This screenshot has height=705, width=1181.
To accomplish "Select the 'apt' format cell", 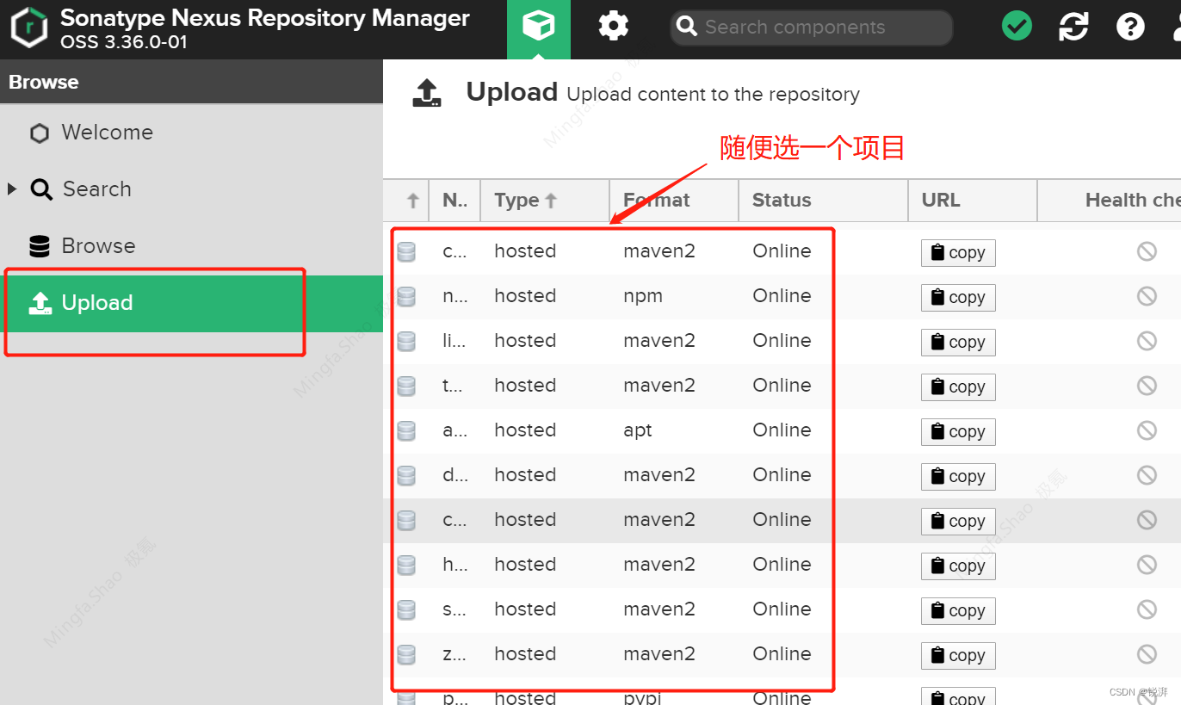I will pos(638,430).
